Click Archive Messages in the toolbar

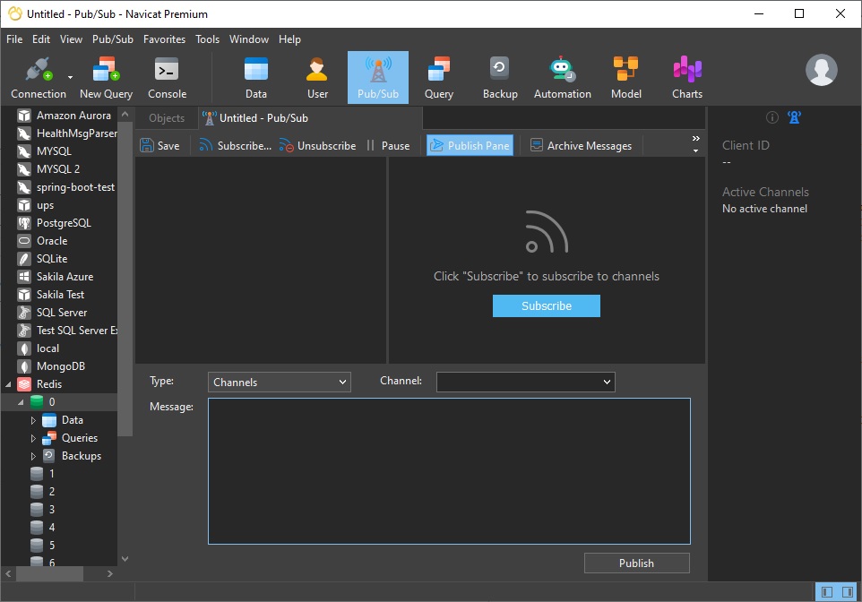tap(581, 146)
